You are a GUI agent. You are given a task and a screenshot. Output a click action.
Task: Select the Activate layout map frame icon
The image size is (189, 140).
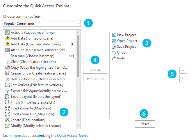[x=8, y=33]
